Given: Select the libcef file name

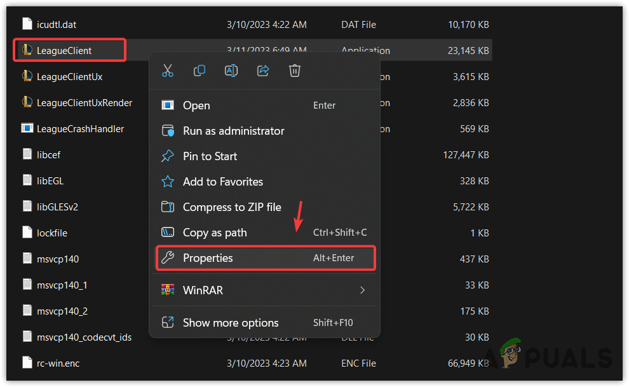Looking at the screenshot, I should coord(48,155).
